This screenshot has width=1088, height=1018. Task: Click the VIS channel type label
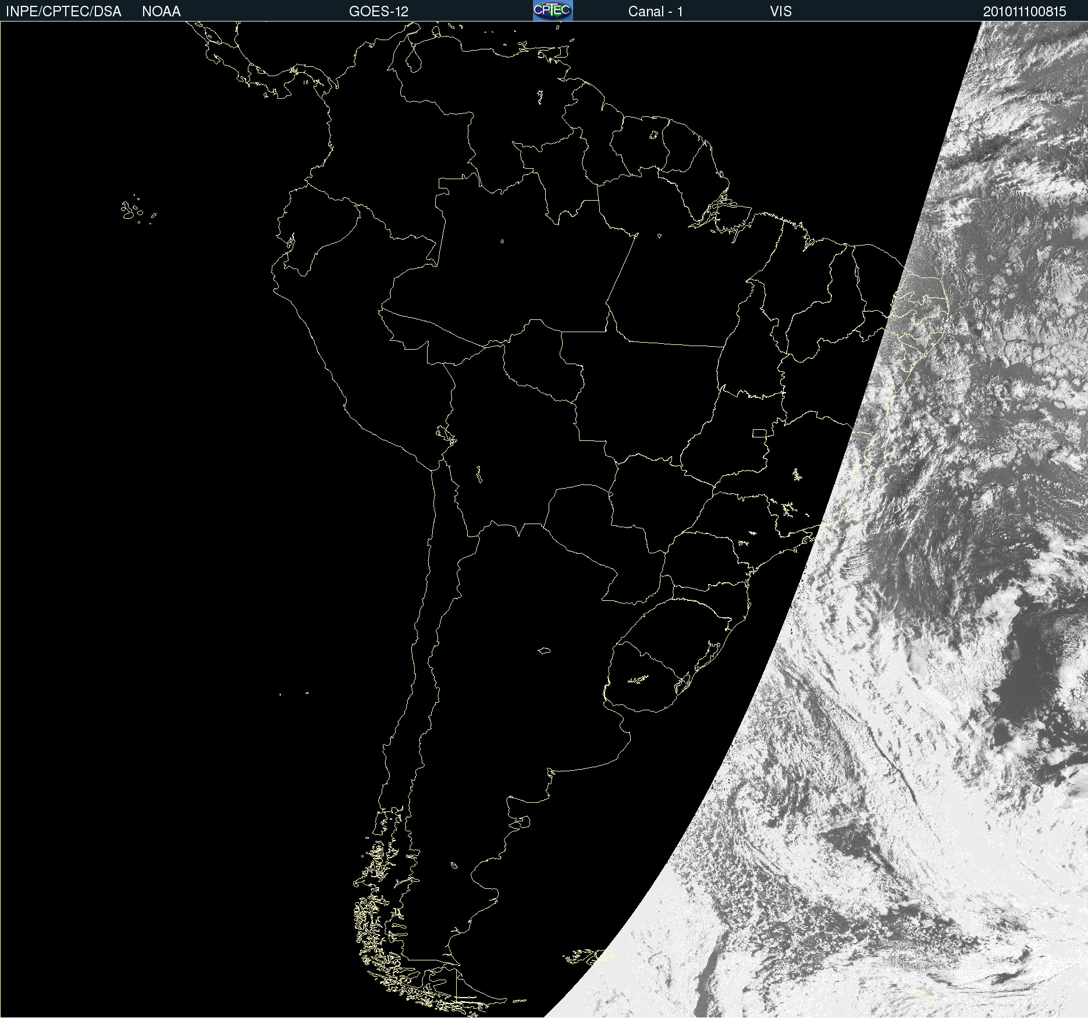click(x=780, y=12)
